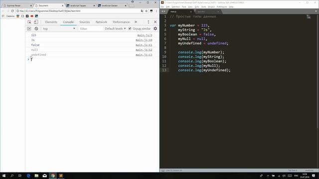Open console settings gear
Viewport: 319px width, 179px height.
[x=155, y=29]
